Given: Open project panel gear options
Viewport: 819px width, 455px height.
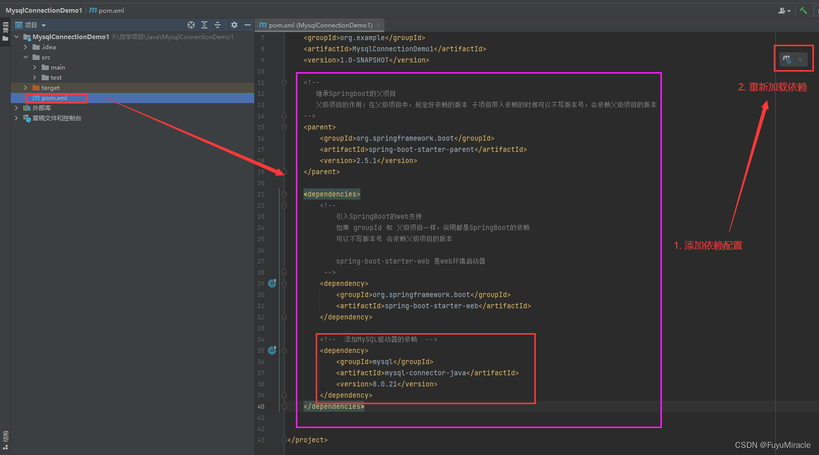Looking at the screenshot, I should (x=234, y=25).
